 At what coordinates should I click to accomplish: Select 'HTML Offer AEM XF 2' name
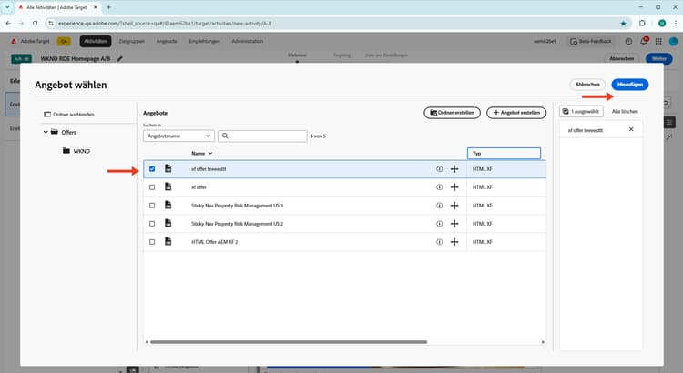click(215, 242)
